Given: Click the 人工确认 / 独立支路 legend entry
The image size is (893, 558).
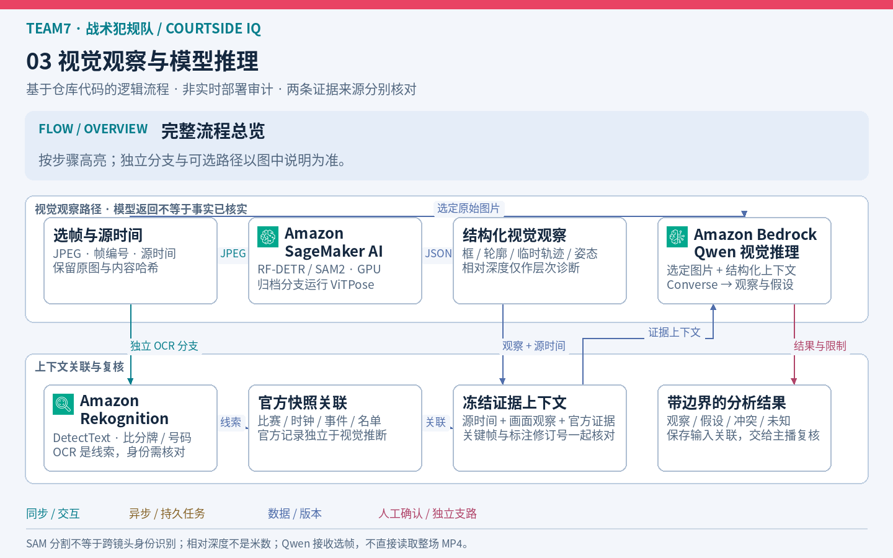Looking at the screenshot, I should click(x=428, y=513).
